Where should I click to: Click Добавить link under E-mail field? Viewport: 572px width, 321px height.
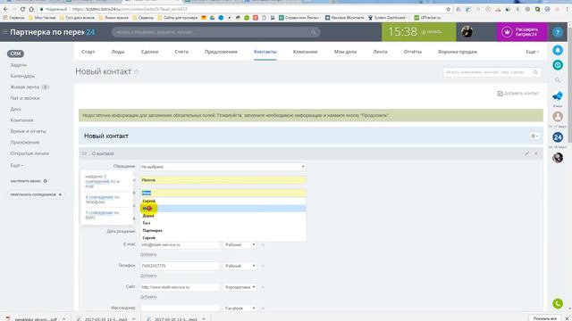(148, 254)
